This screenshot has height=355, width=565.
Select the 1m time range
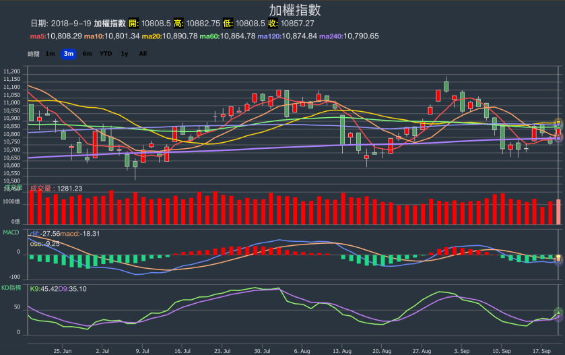point(51,54)
